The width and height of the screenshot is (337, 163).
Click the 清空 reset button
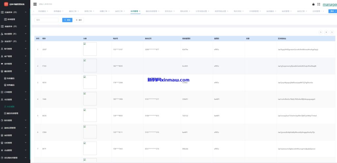(79, 20)
